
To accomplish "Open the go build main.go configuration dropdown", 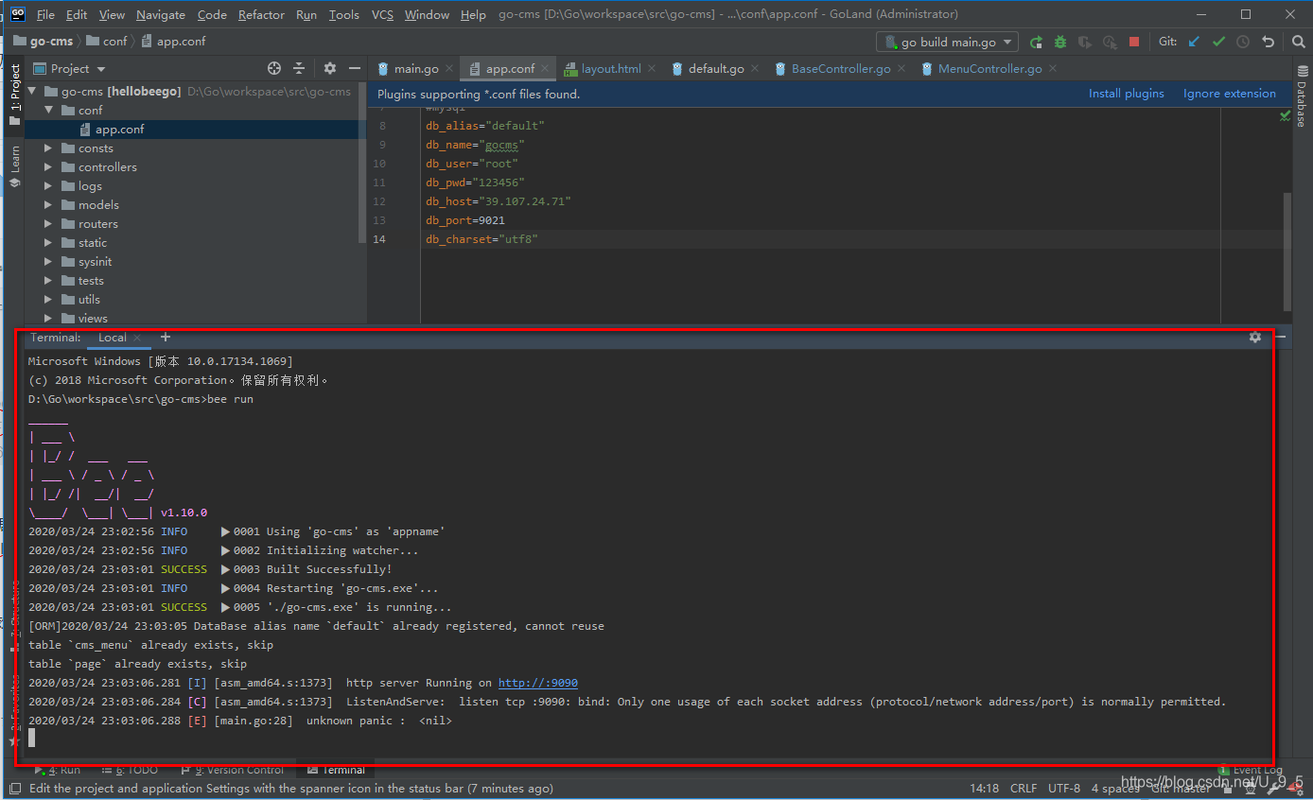I will point(947,42).
